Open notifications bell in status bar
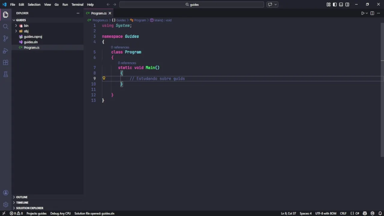 379,213
